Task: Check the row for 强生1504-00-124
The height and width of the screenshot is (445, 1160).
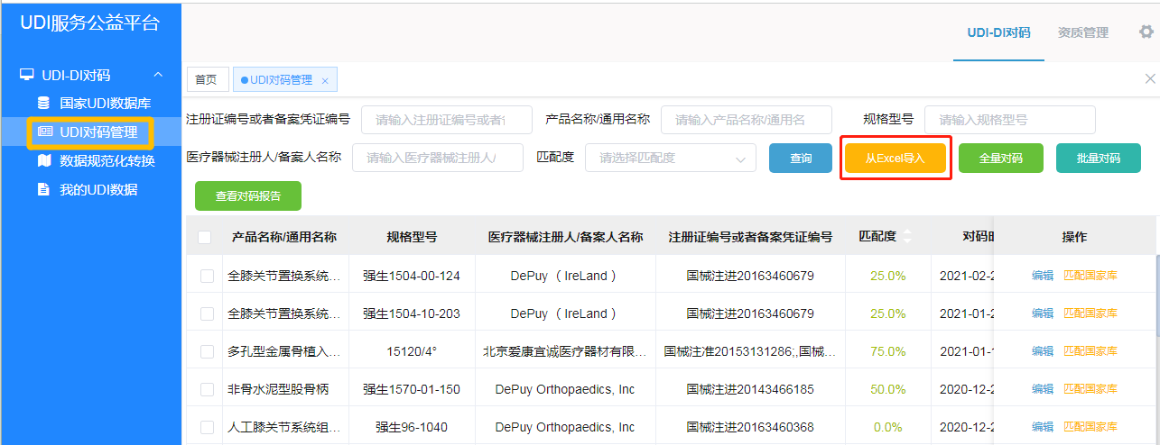Action: [207, 276]
